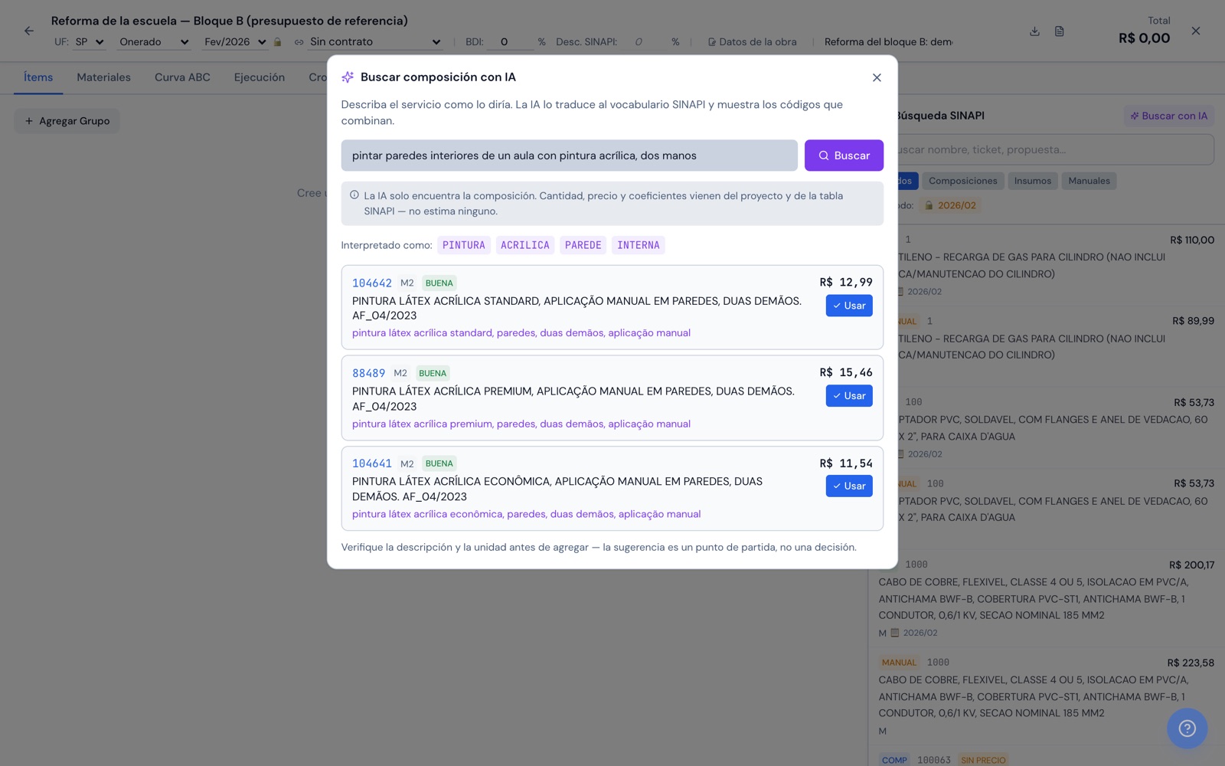Close the Buscar composición con IA dialog
This screenshot has height=766, width=1225.
(x=877, y=77)
